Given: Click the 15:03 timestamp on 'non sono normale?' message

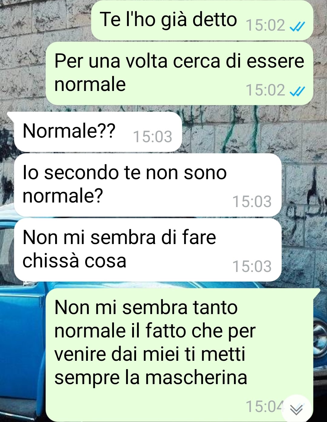Looking at the screenshot, I should 252,202.
